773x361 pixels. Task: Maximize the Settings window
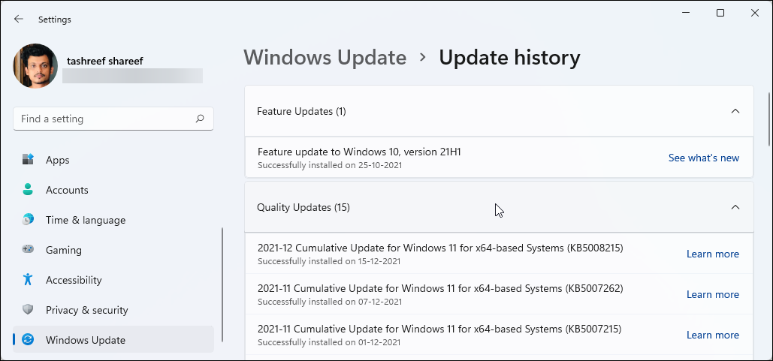point(720,13)
